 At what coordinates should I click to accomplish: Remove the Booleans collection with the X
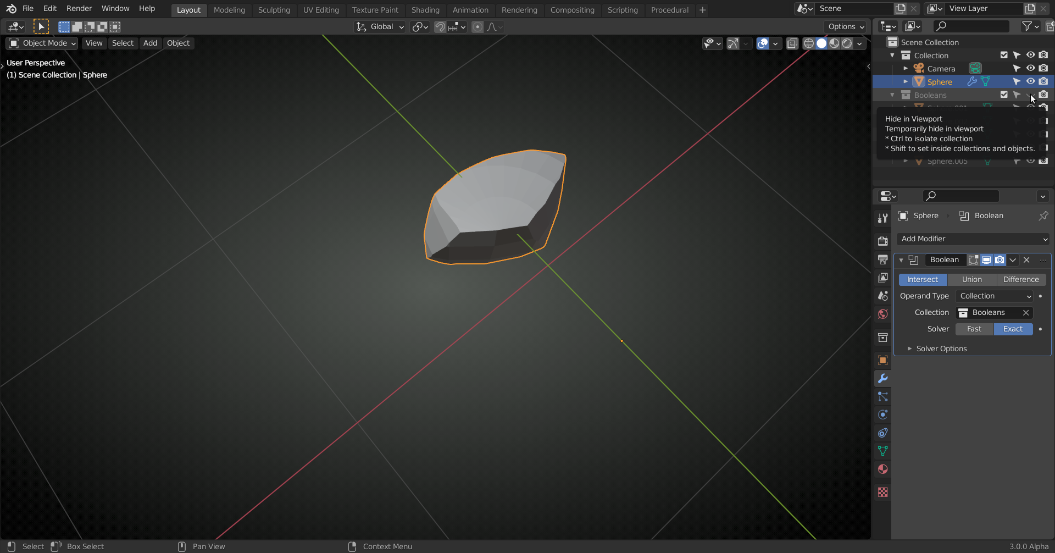point(1025,312)
